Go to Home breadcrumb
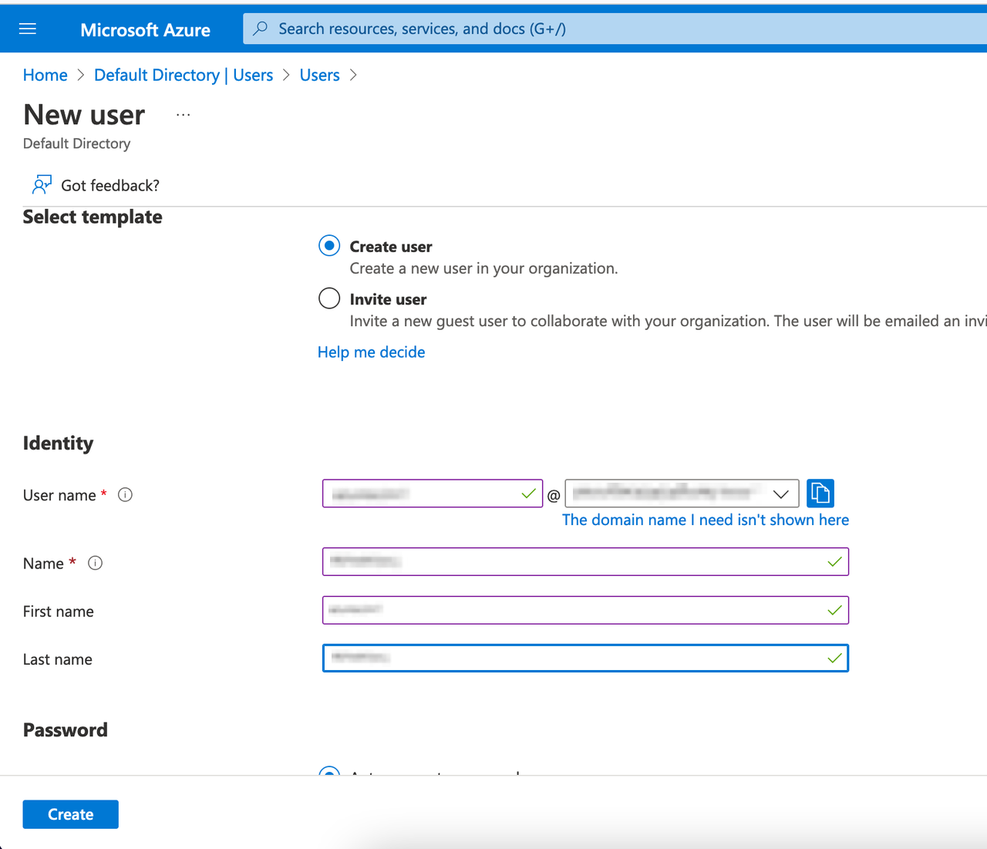This screenshot has width=987, height=849. coord(45,75)
